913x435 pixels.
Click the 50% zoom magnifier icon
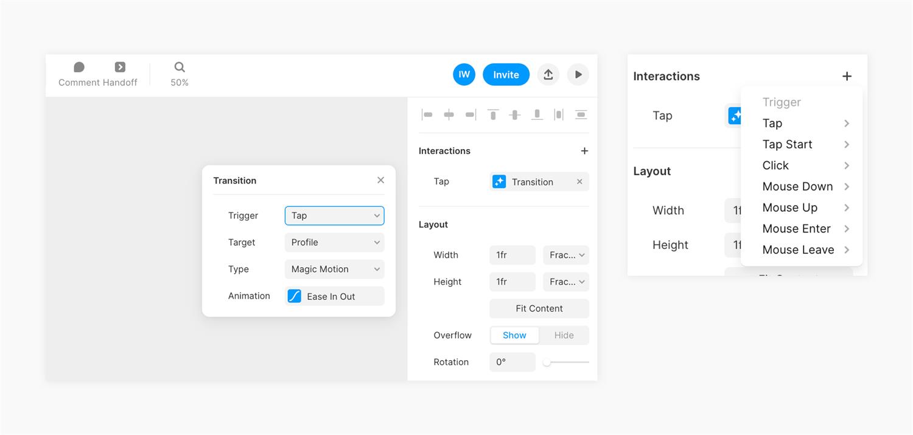(x=180, y=67)
